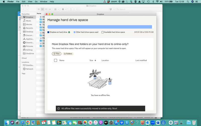
Task: Open the Music folder in sidebar
Action: coord(28,21)
